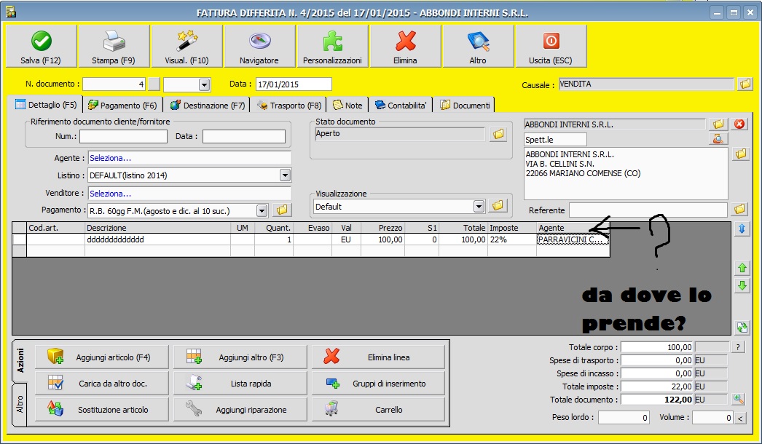Switch to Pagamento (F6) tab
This screenshot has height=444, width=762.
point(123,106)
